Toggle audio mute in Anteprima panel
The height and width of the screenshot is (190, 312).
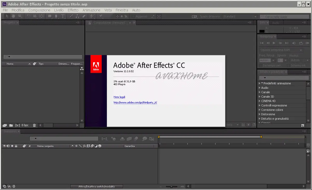294,43
